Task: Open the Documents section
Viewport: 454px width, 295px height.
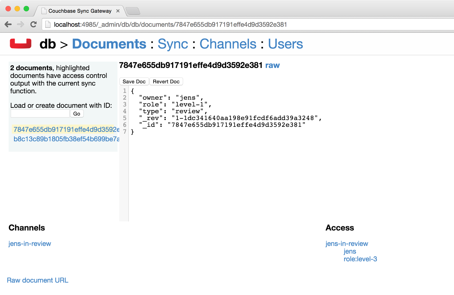Action: 109,44
